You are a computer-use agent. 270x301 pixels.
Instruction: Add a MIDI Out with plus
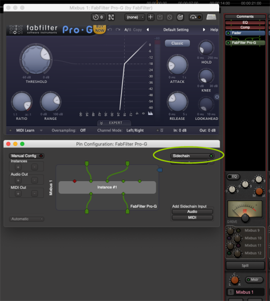[18, 194]
